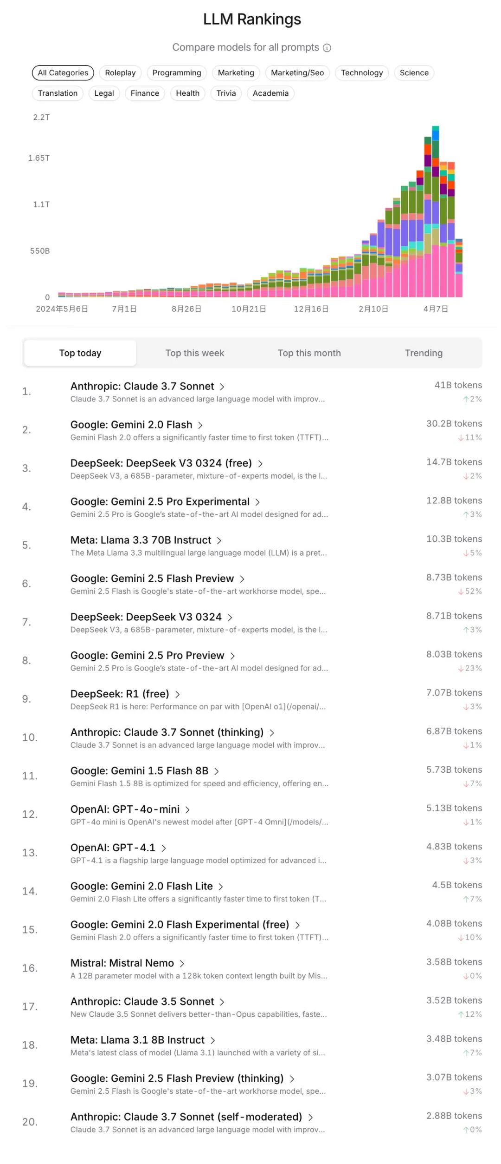Click the chevron next to Claude 3.7 Sonnet

pos(222,387)
